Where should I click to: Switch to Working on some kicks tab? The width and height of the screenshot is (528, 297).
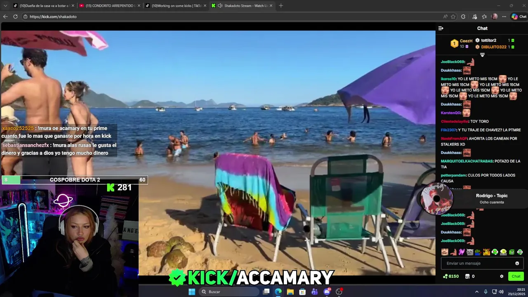pos(176,6)
